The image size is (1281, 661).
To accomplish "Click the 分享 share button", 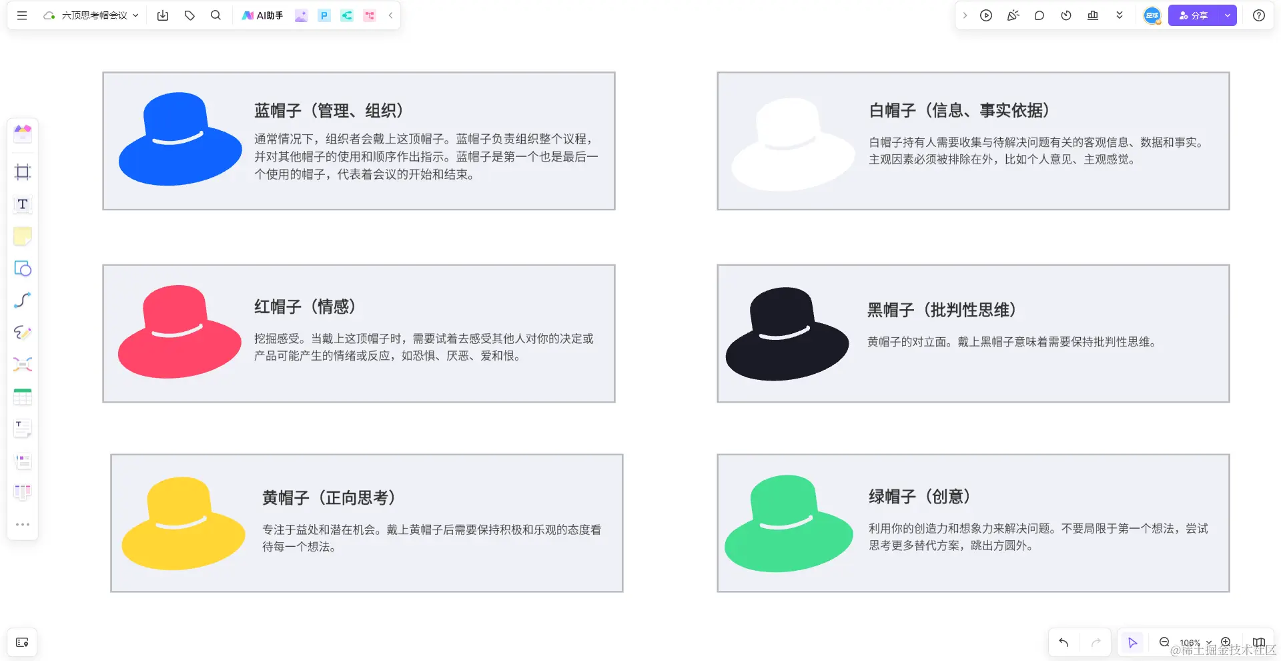I will [x=1194, y=15].
